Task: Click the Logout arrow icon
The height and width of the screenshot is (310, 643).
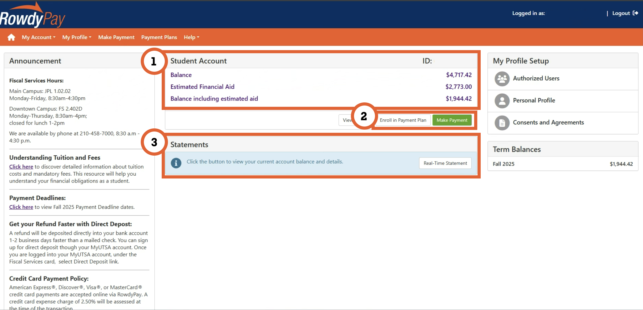Action: point(635,13)
